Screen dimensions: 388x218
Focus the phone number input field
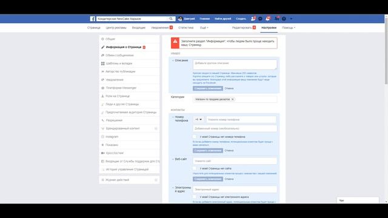pos(241,120)
